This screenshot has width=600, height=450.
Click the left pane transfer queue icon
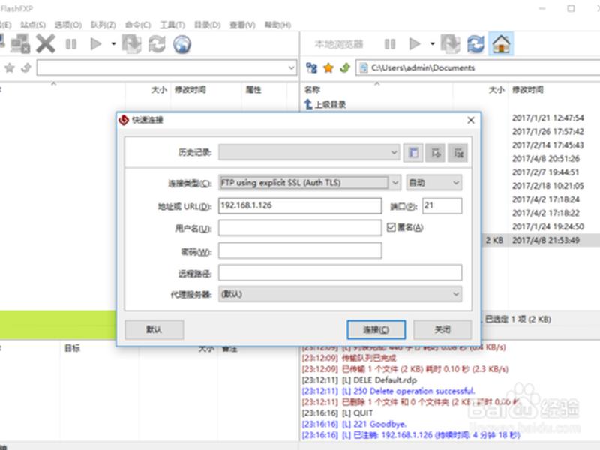point(132,44)
